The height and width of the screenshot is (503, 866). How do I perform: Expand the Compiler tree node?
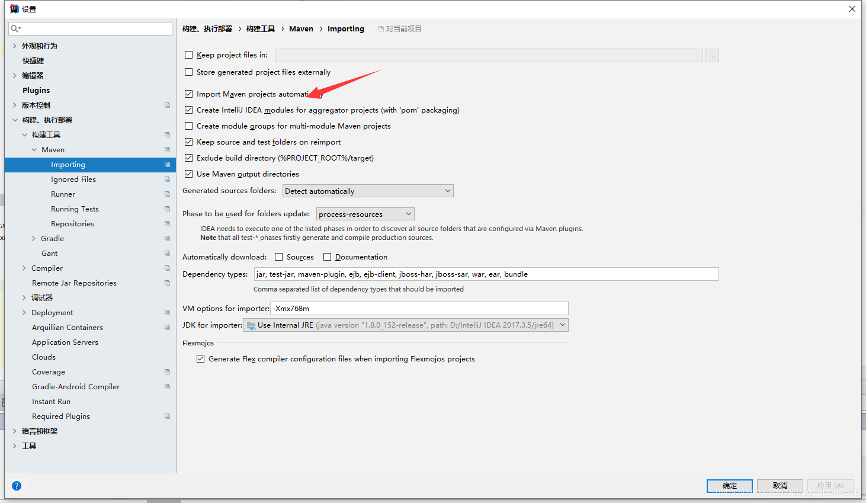(24, 268)
